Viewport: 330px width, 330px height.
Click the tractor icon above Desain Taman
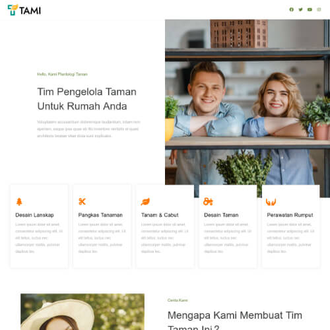[208, 201]
